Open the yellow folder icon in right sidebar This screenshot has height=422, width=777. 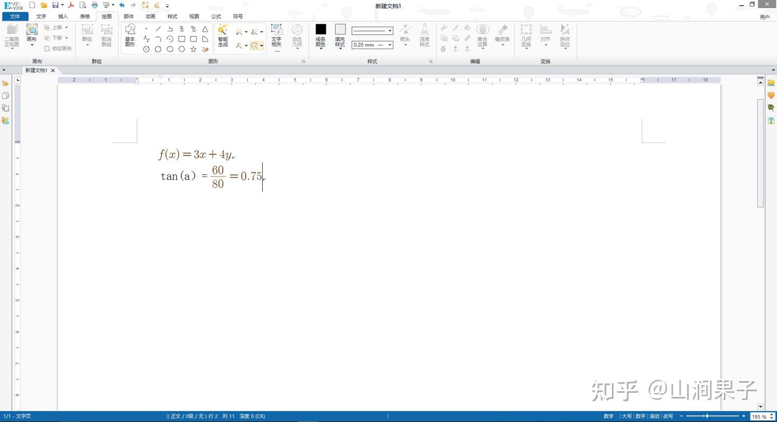point(771,83)
